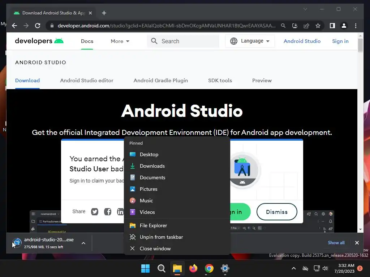Open Desktop from the pinned jump list
Image resolution: width=370 pixels, height=277 pixels.
177,154
